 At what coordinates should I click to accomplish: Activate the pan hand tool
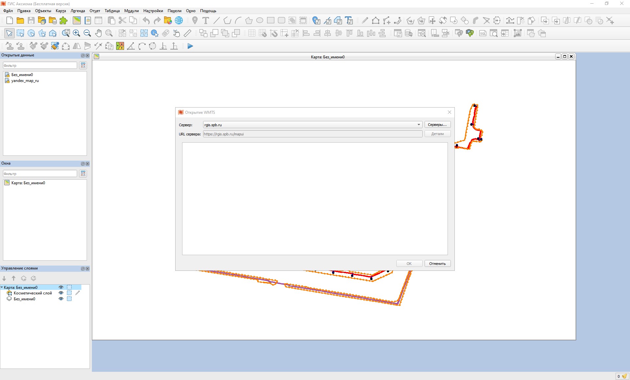point(98,33)
